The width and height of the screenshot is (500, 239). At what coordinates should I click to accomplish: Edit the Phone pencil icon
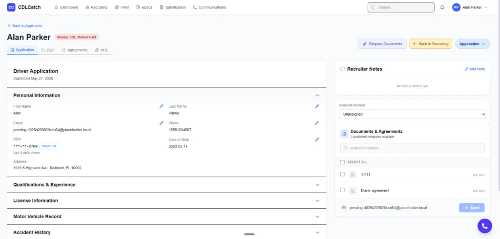(x=317, y=123)
